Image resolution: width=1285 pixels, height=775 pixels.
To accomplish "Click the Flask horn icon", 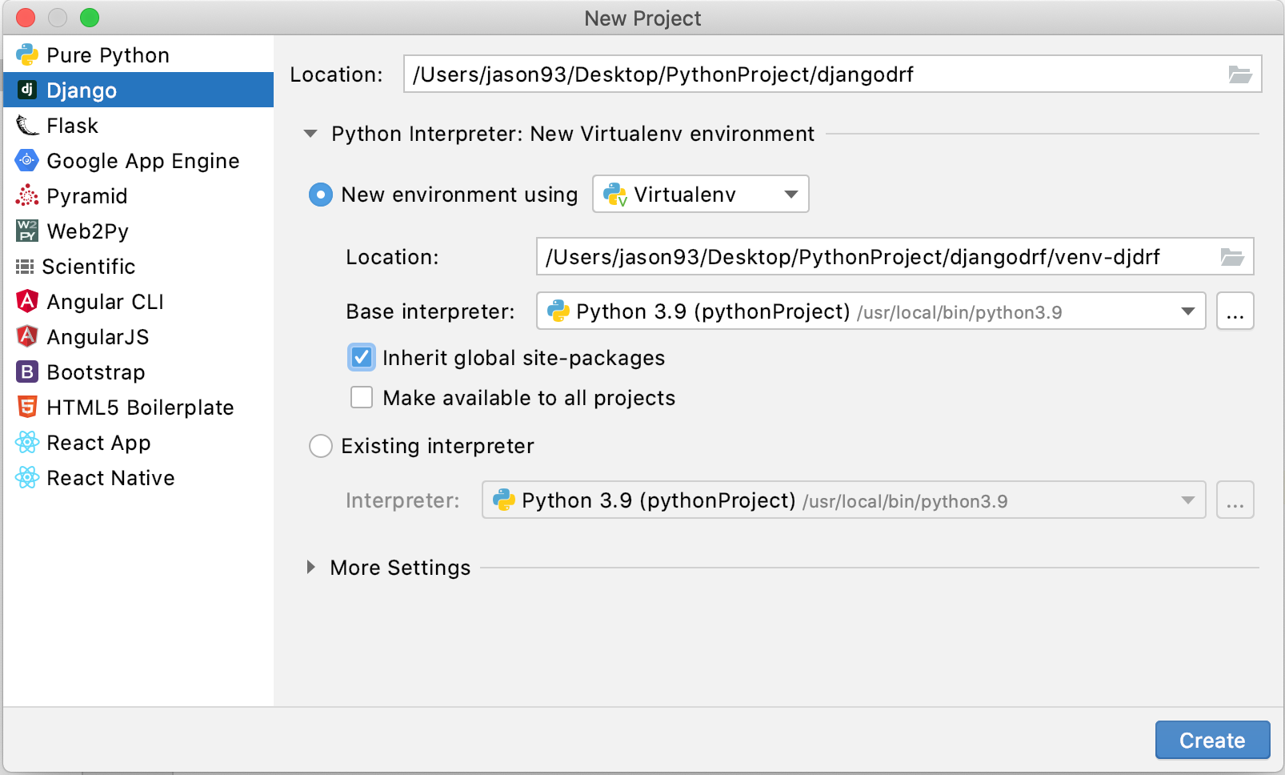I will (x=27, y=125).
